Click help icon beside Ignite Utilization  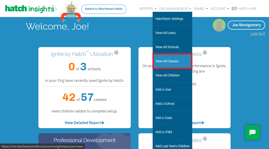click(116, 52)
